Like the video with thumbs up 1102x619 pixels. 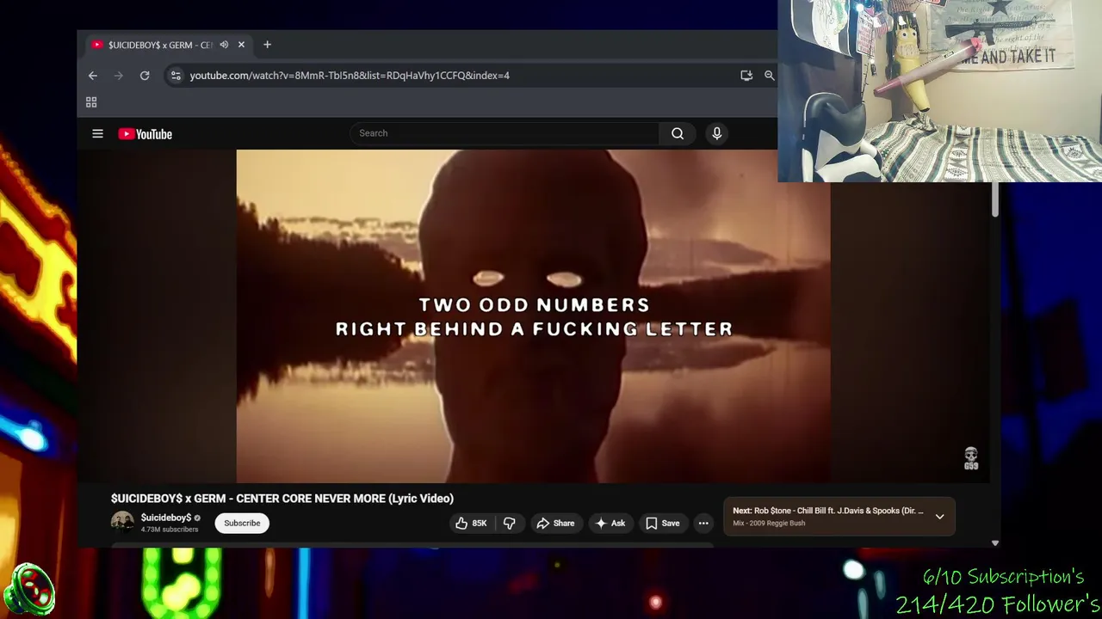(x=472, y=523)
